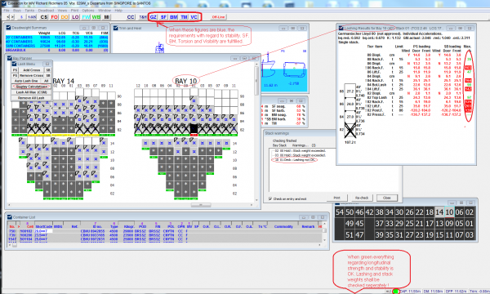Click the Re-check button in Stack warnings
This screenshot has height=294, width=490.
click(362, 198)
